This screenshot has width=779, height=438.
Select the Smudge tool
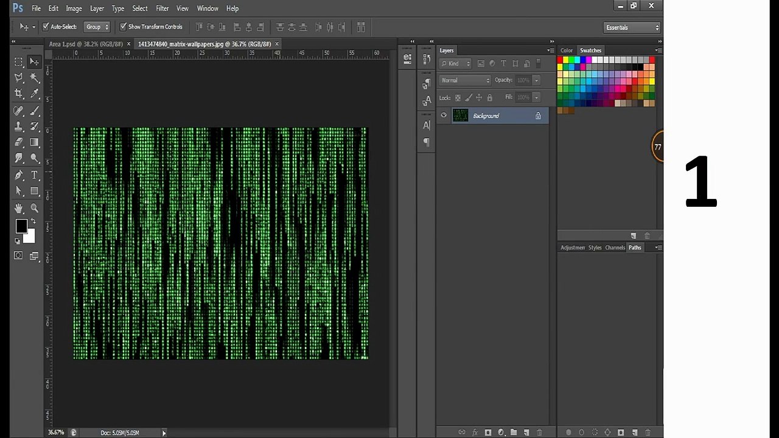[19, 158]
